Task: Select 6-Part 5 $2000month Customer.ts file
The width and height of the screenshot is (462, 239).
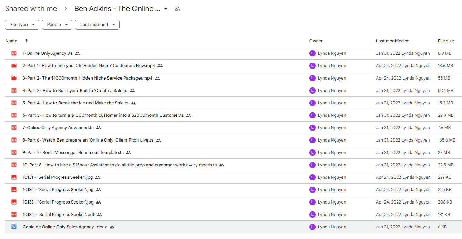Action: pyautogui.click(x=103, y=115)
